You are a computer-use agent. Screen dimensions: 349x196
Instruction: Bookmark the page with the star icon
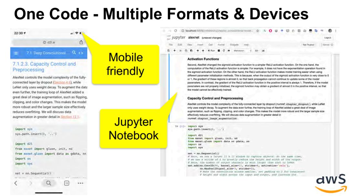[258, 31]
